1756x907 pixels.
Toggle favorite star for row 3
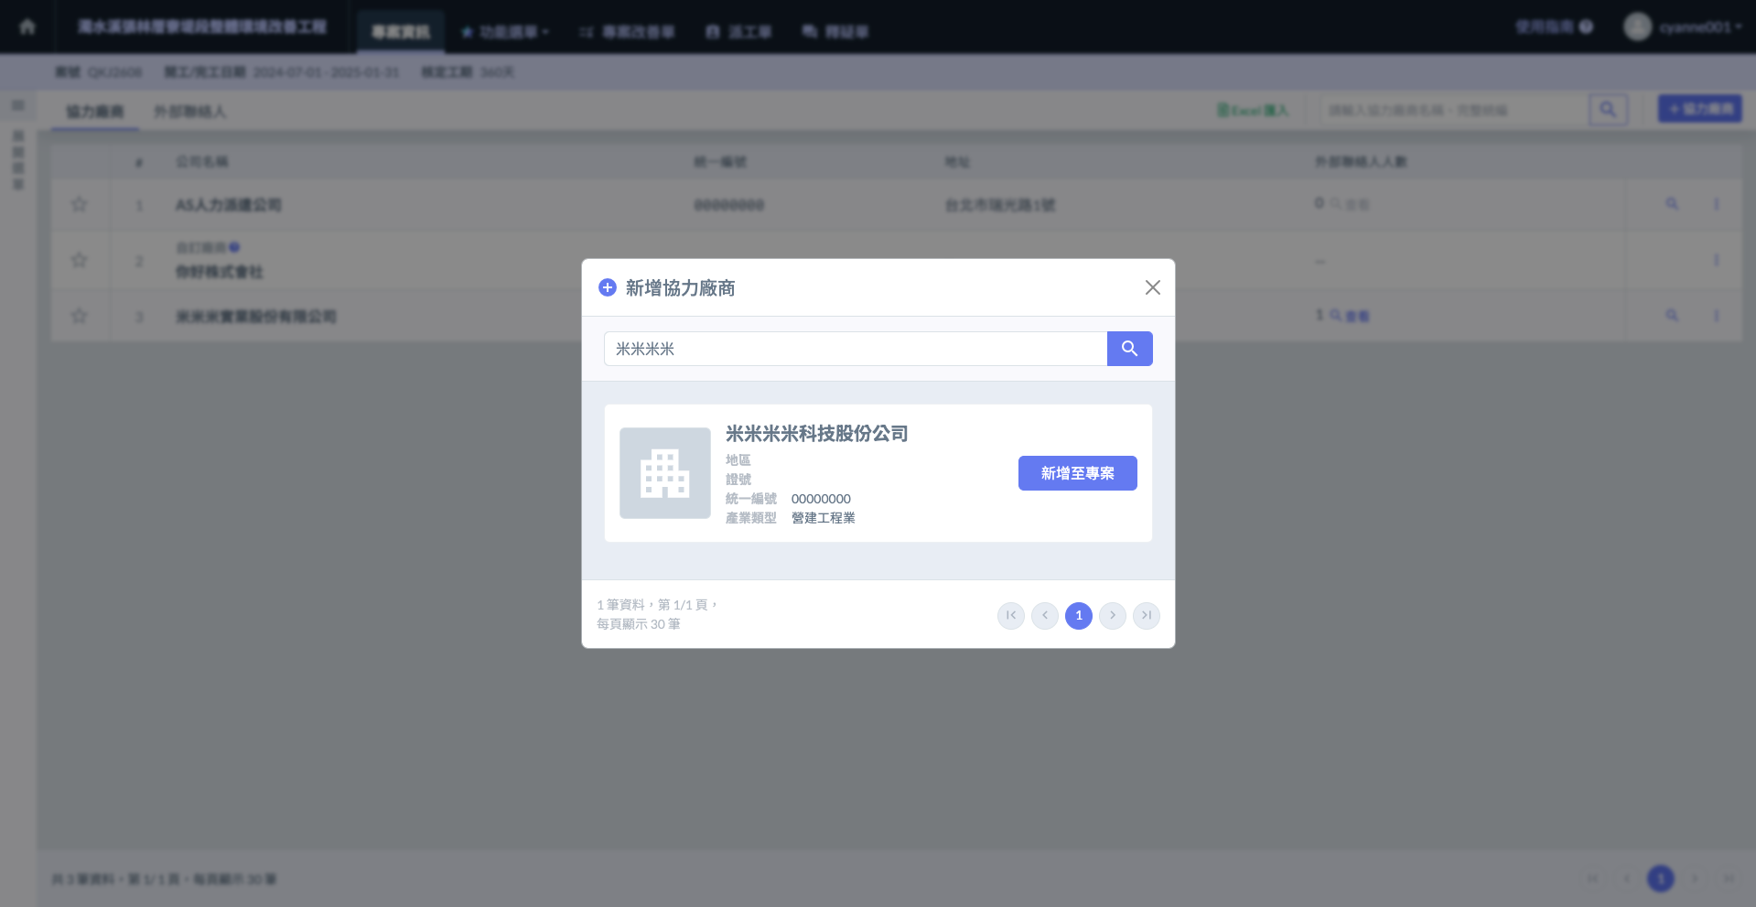click(x=80, y=317)
